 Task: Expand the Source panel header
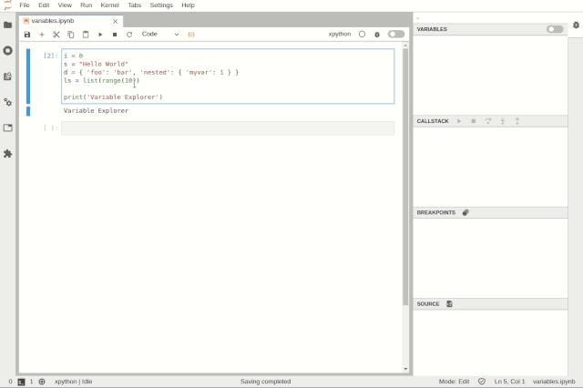coord(428,304)
